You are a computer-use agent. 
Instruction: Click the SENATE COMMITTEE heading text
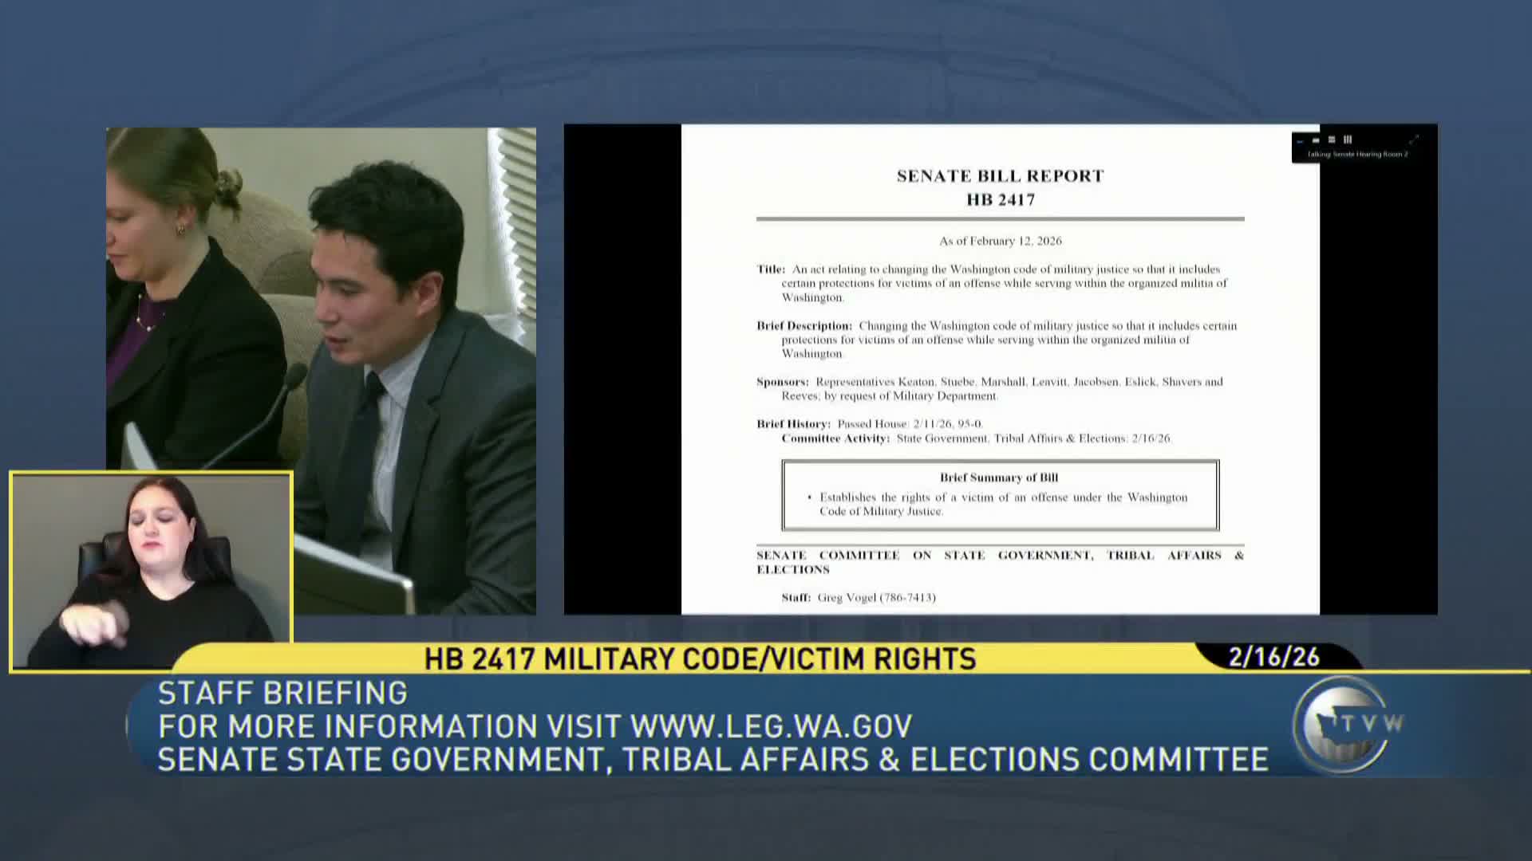pos(999,562)
